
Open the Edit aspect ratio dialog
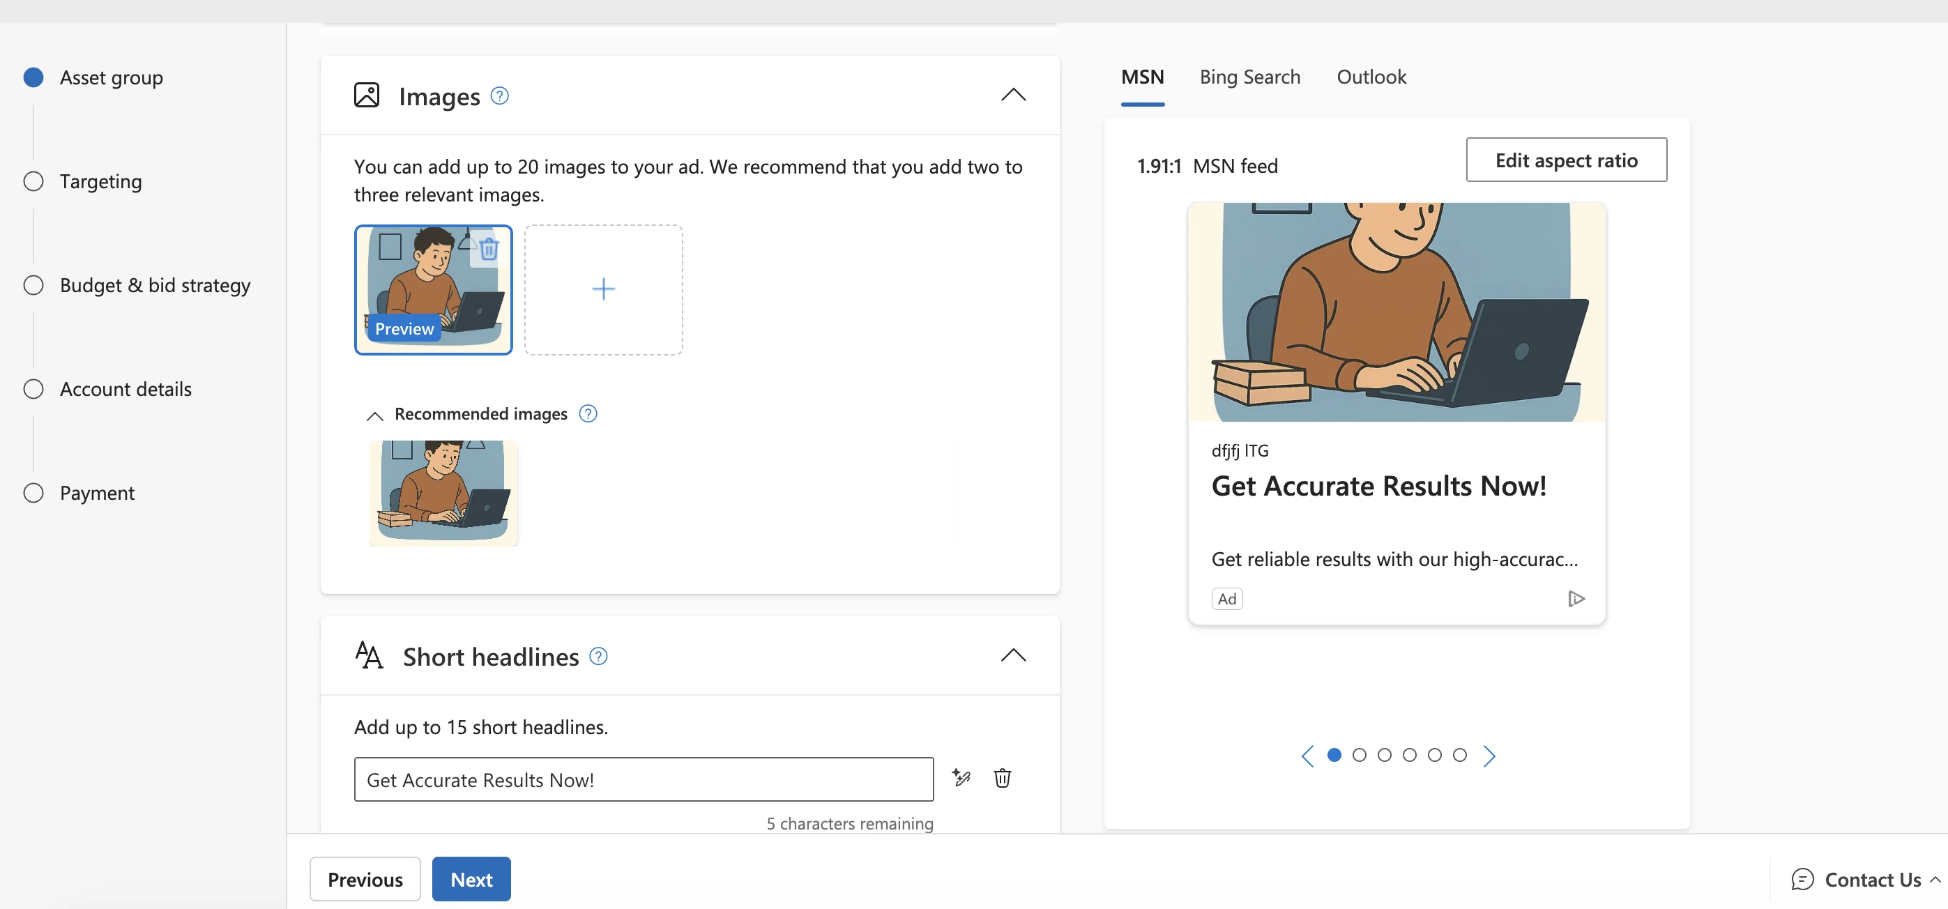(x=1566, y=160)
